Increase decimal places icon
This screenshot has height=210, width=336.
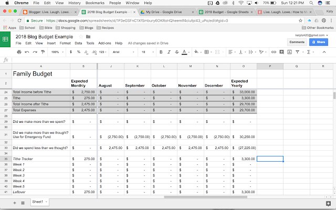point(94,52)
